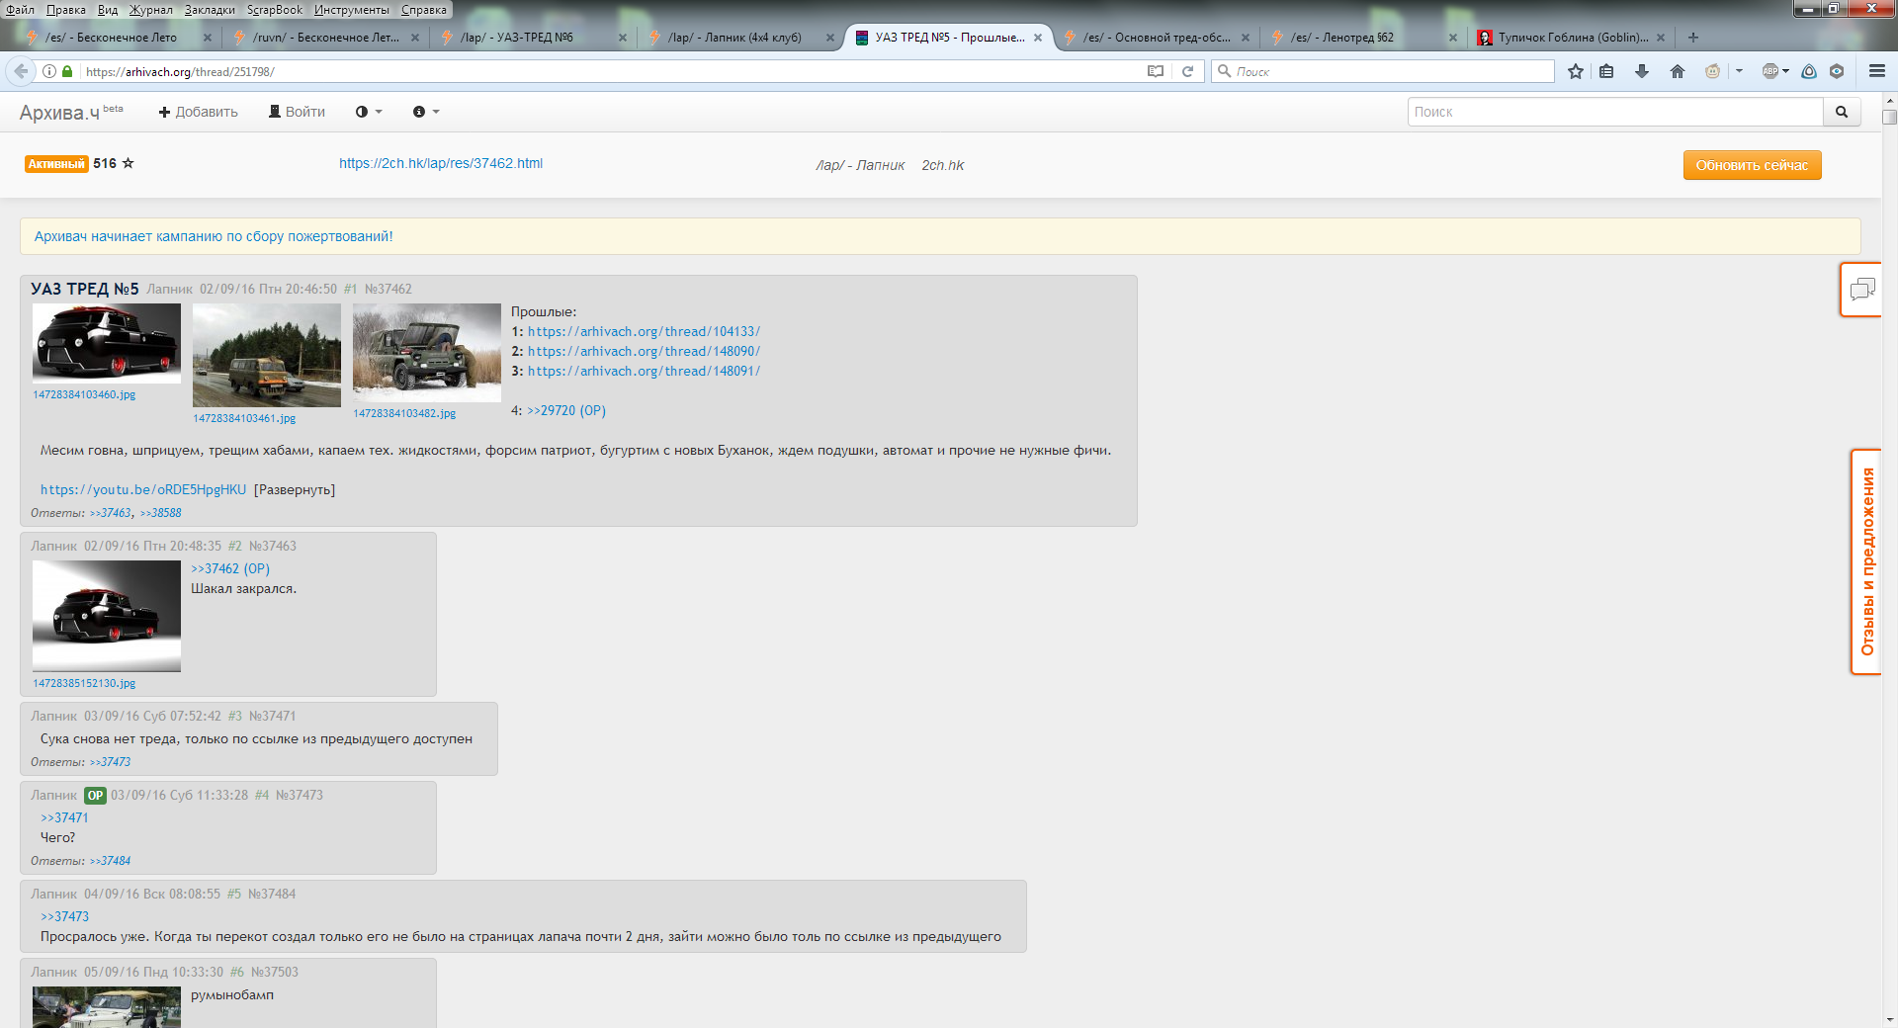Go back using the browser back arrow
The image size is (1898, 1028).
click(x=21, y=71)
